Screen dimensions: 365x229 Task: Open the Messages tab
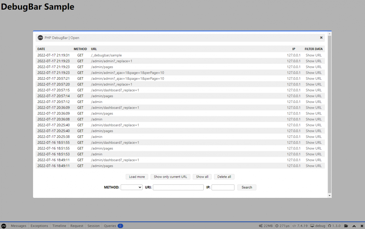coord(19,226)
